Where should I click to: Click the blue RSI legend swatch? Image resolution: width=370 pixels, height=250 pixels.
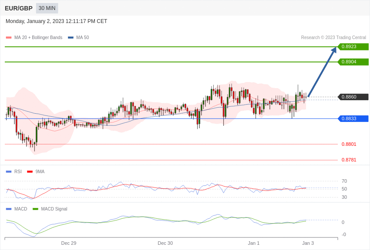pyautogui.click(x=9, y=172)
